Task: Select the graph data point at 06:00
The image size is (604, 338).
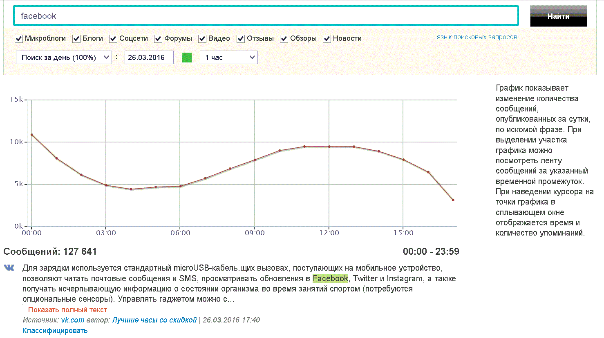Action: 181,186
